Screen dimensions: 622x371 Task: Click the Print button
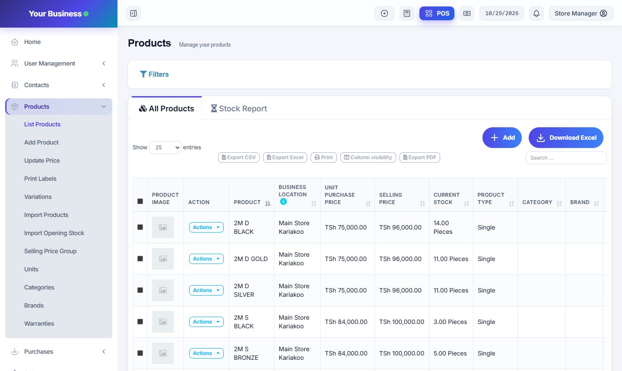324,157
